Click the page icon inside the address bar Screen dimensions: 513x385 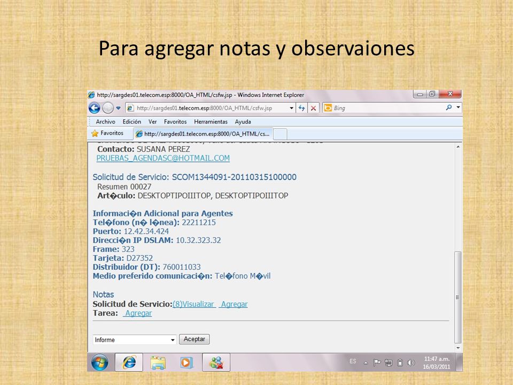(x=130, y=108)
